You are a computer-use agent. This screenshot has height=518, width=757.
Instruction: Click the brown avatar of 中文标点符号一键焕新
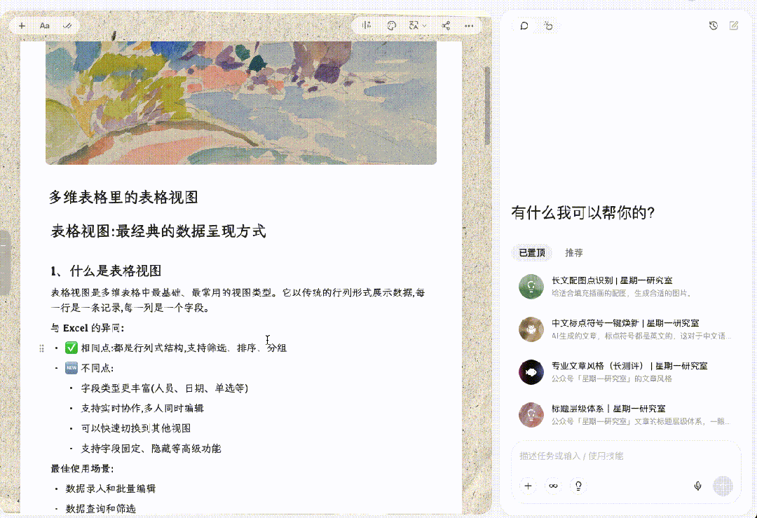click(x=531, y=329)
